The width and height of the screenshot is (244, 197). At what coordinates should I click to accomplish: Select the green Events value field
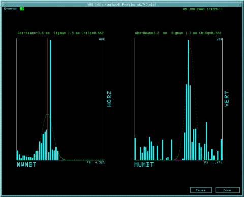(x=22, y=9)
